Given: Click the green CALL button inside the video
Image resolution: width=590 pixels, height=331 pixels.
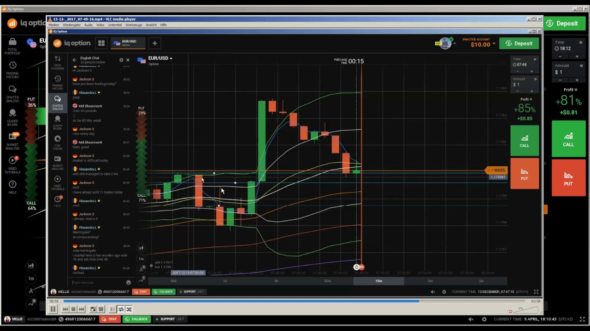Looking at the screenshot, I should coord(525,141).
